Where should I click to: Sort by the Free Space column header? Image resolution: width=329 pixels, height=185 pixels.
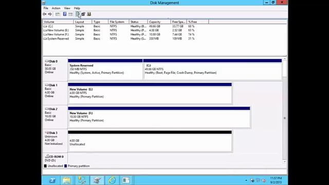pos(179,22)
